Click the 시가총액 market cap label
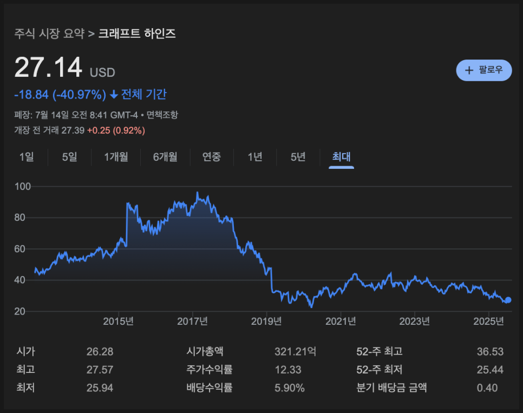Screen dimensions: 523x413 [x=205, y=351]
